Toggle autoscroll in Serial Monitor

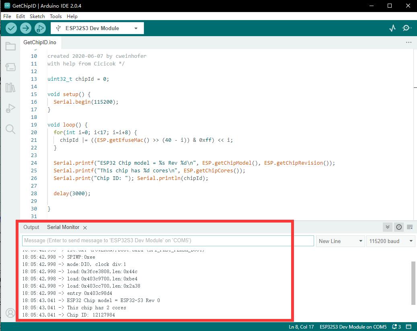[388, 227]
